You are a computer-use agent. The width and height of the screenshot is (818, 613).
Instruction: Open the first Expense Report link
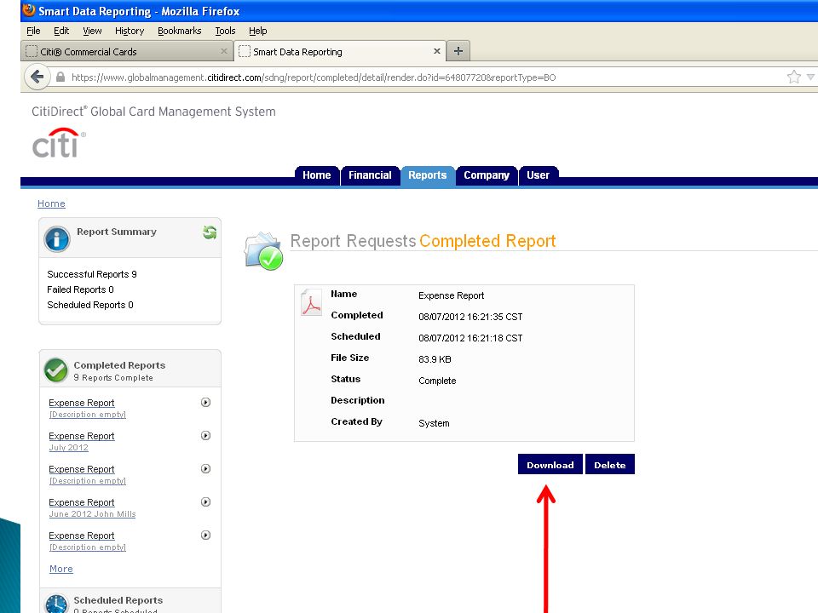click(x=82, y=403)
